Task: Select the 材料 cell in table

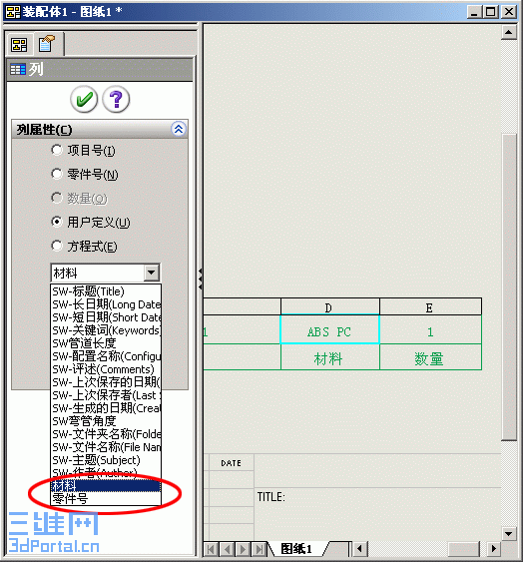Action: tap(329, 357)
